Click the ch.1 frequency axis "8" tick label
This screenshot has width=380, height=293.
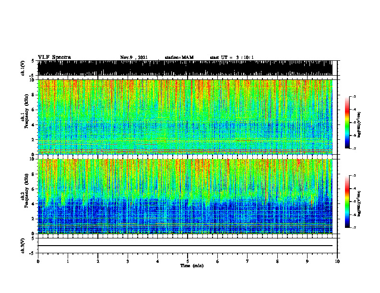pos(34,95)
